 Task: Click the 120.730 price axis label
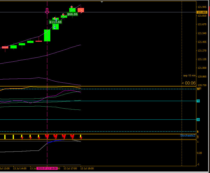[202, 85]
